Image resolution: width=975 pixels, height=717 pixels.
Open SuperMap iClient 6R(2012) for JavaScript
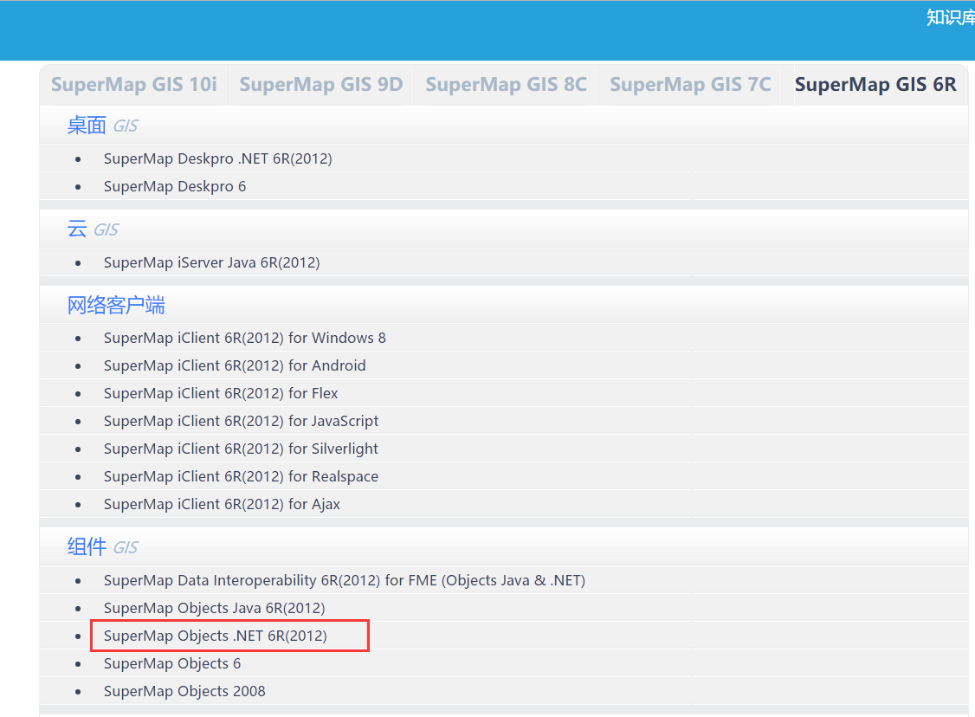(241, 421)
